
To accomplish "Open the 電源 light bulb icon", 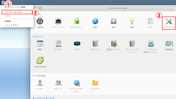I will click(132, 21).
